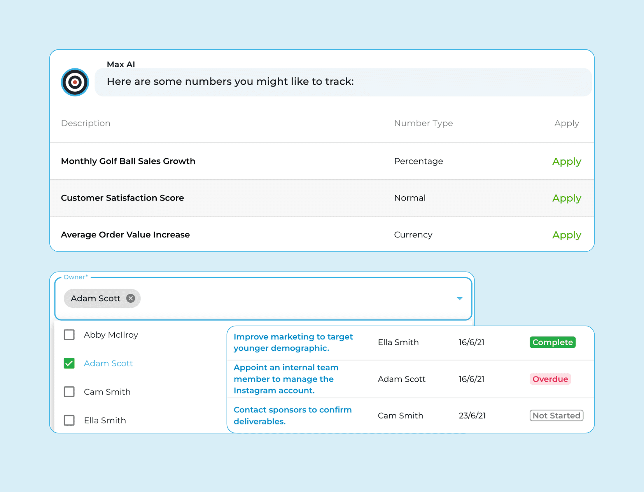
Task: Click the Currency number type cell
Action: [413, 235]
